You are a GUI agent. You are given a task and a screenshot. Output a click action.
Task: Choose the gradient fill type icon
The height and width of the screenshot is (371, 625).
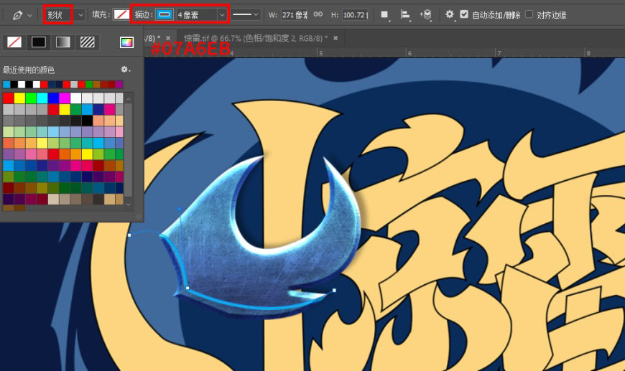coord(63,42)
